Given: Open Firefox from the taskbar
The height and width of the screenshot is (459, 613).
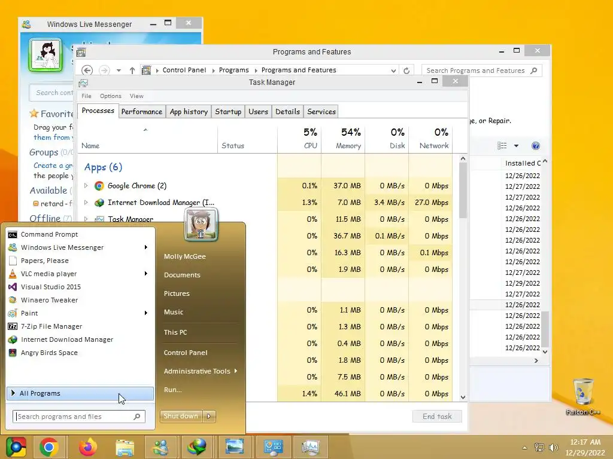Looking at the screenshot, I should pyautogui.click(x=87, y=447).
